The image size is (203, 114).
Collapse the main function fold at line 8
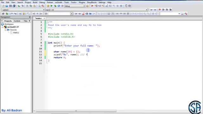tap(47, 43)
